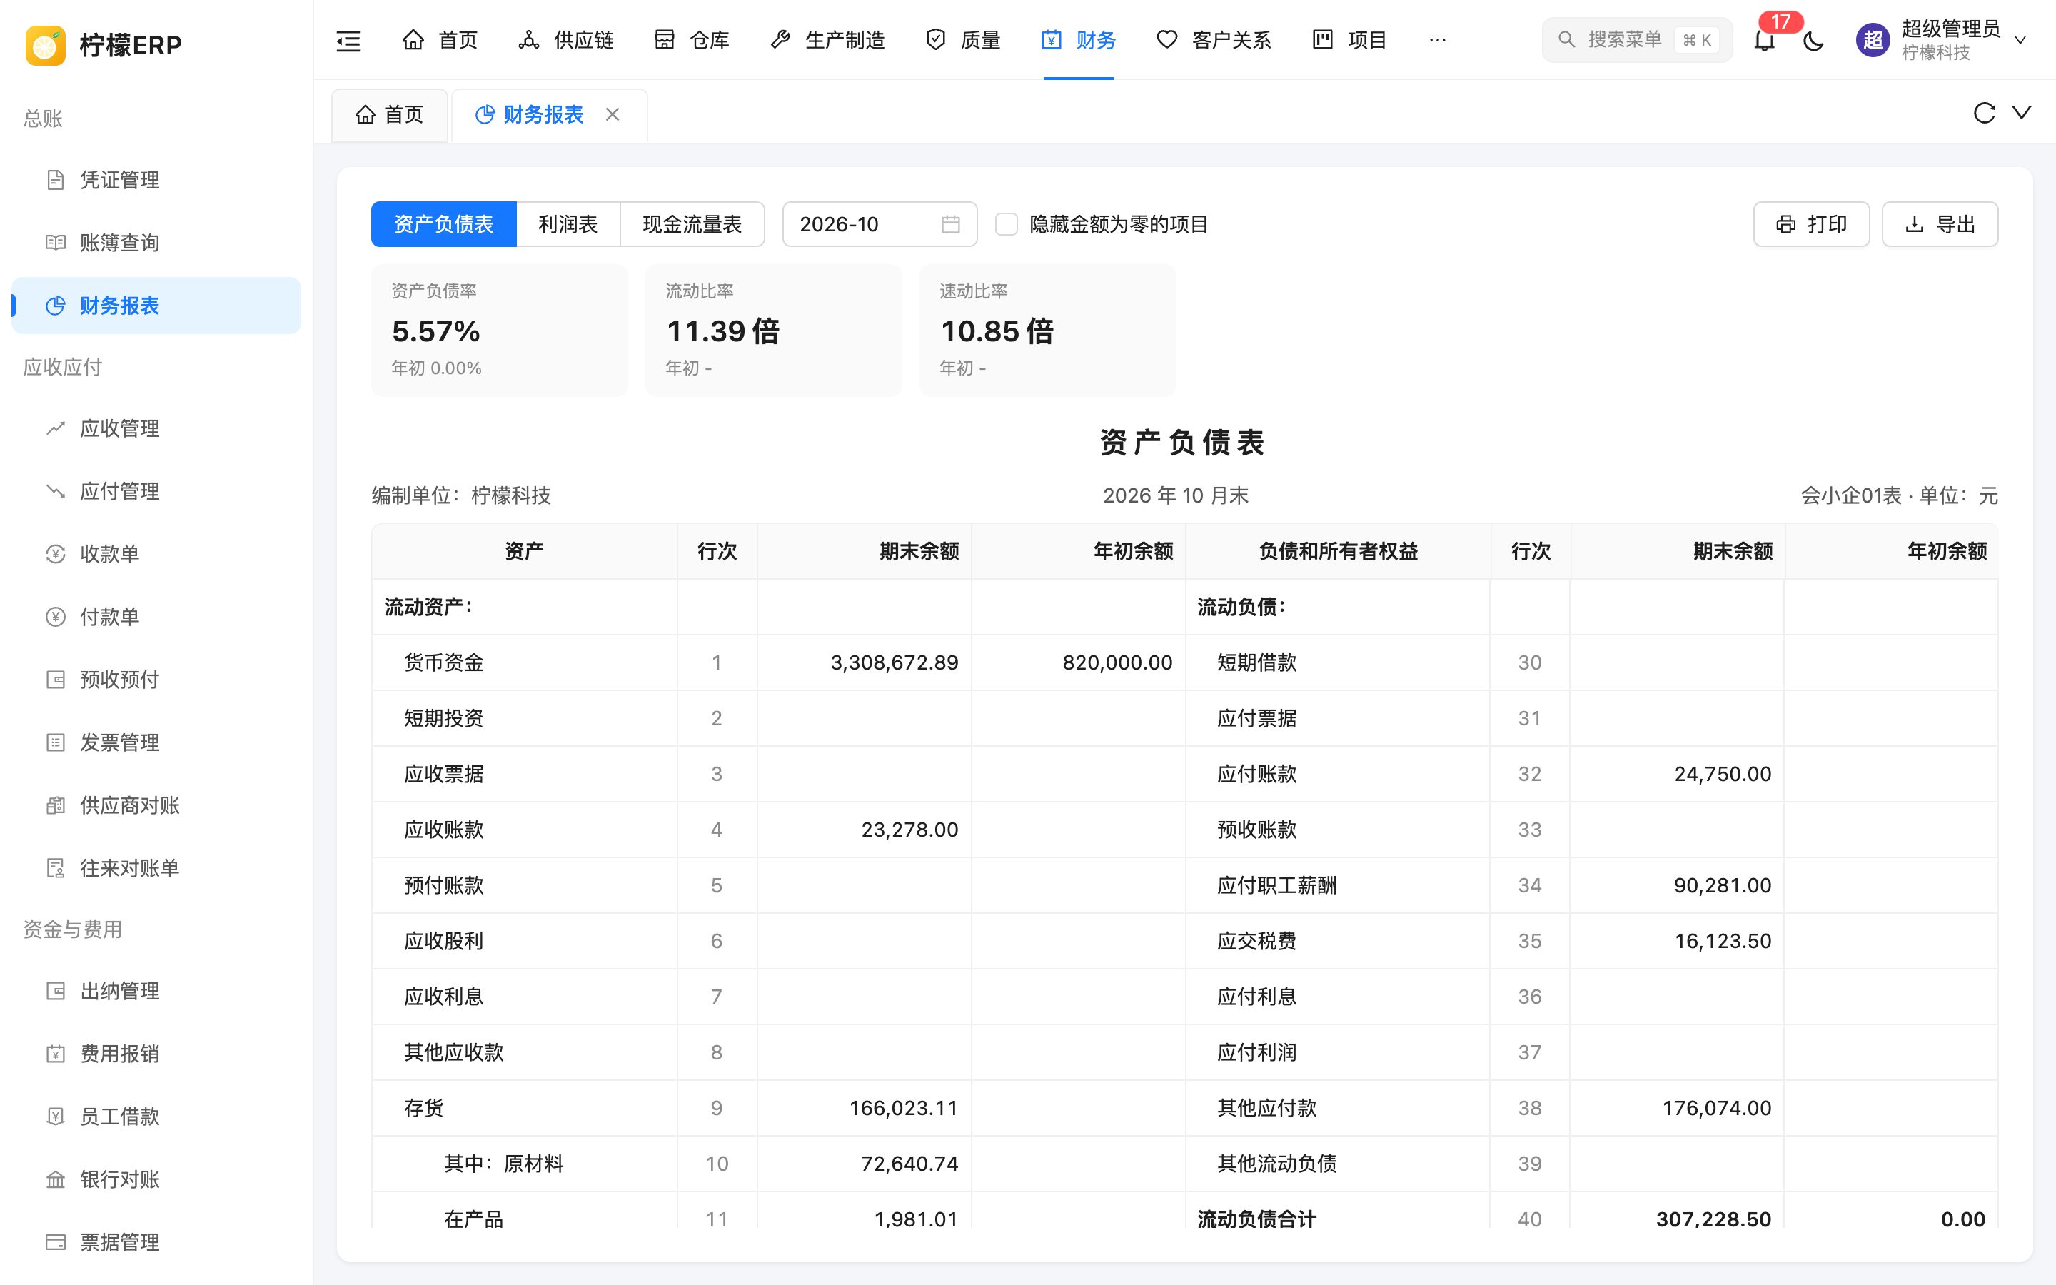Open 账簿查询 in the sidebar
This screenshot has height=1285, width=2056.
click(156, 243)
